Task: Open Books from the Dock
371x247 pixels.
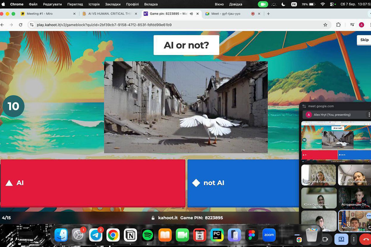Action: (x=165, y=235)
